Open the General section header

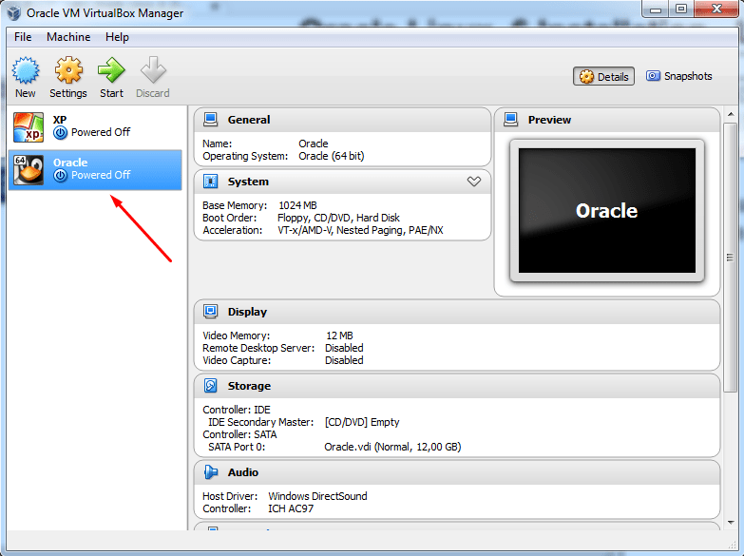pyautogui.click(x=343, y=120)
